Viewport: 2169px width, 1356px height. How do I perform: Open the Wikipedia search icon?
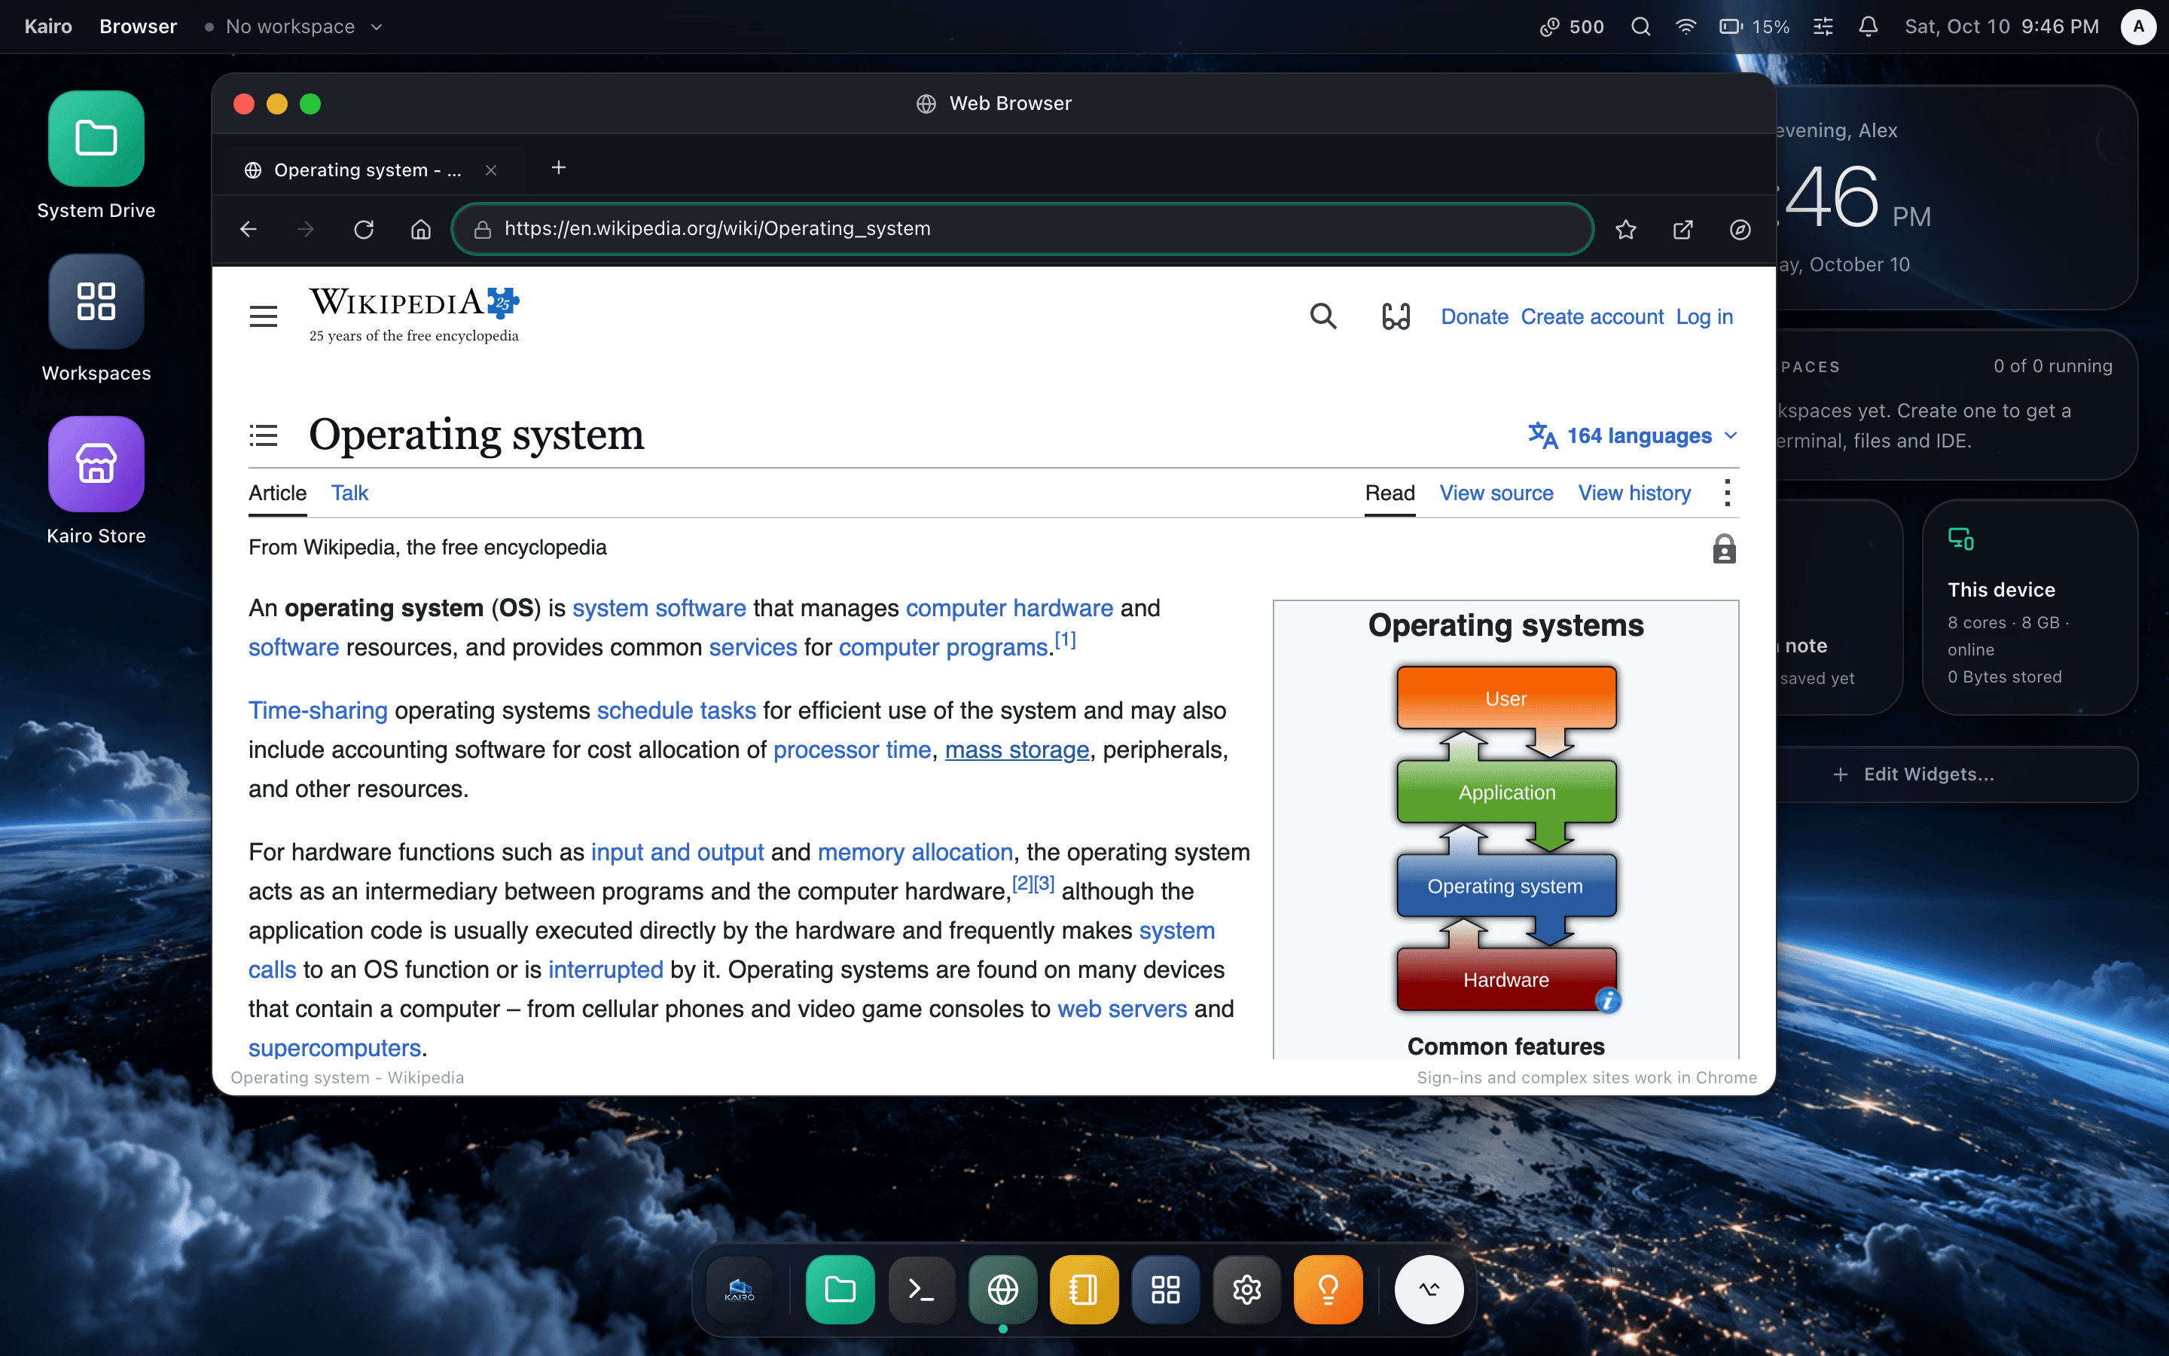pyautogui.click(x=1323, y=316)
